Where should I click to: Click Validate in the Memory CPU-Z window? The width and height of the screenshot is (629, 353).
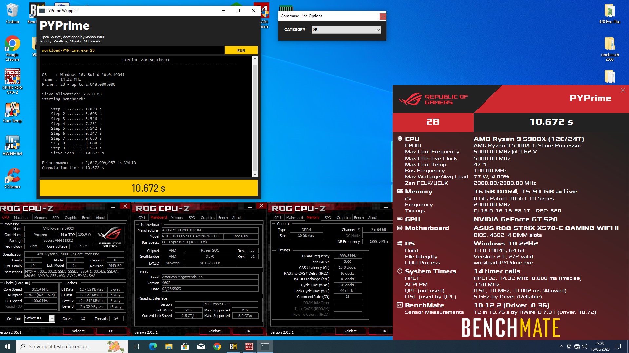coord(351,331)
